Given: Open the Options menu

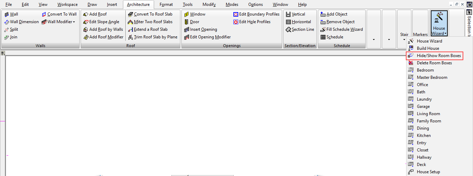Looking at the screenshot, I should coord(256,4).
